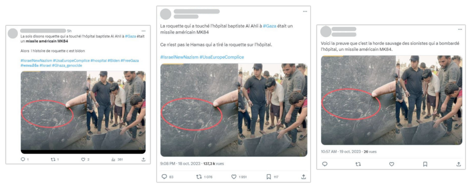
Task: Open more options menu on middle tweet
Action: tap(304, 11)
